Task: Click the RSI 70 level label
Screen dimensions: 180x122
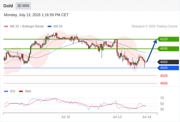Action: pyautogui.click(x=162, y=98)
